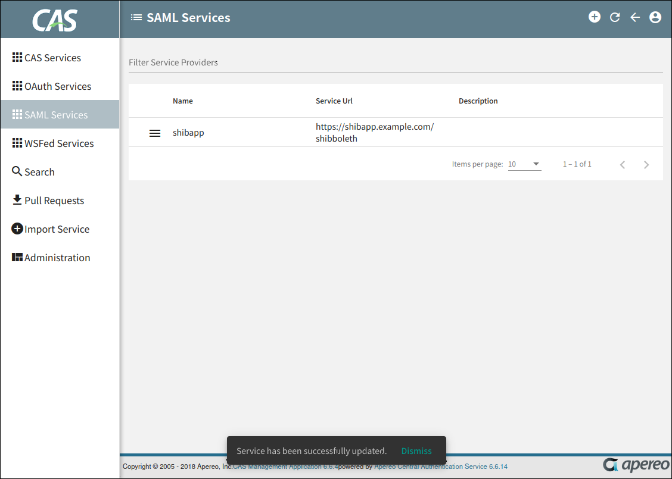This screenshot has height=479, width=672.
Task: Open Administration in sidebar
Action: pos(57,258)
